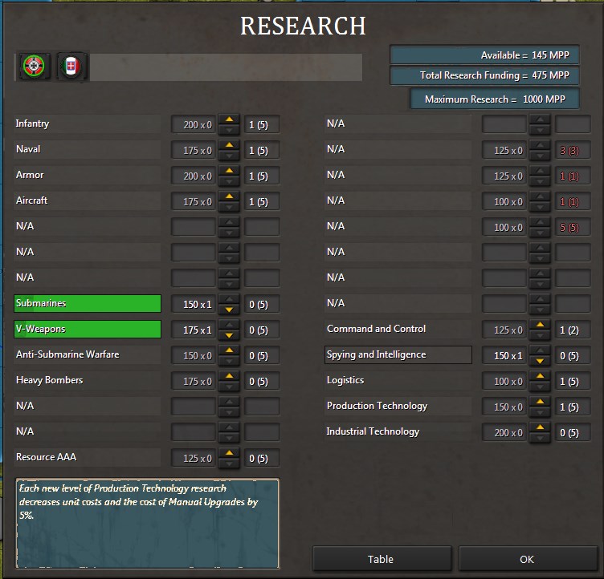This screenshot has width=604, height=579.
Task: Confirm research with the OK button
Action: click(527, 559)
